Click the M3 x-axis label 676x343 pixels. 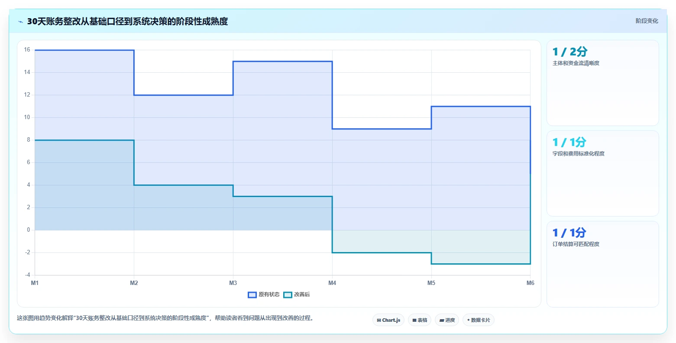tap(233, 283)
